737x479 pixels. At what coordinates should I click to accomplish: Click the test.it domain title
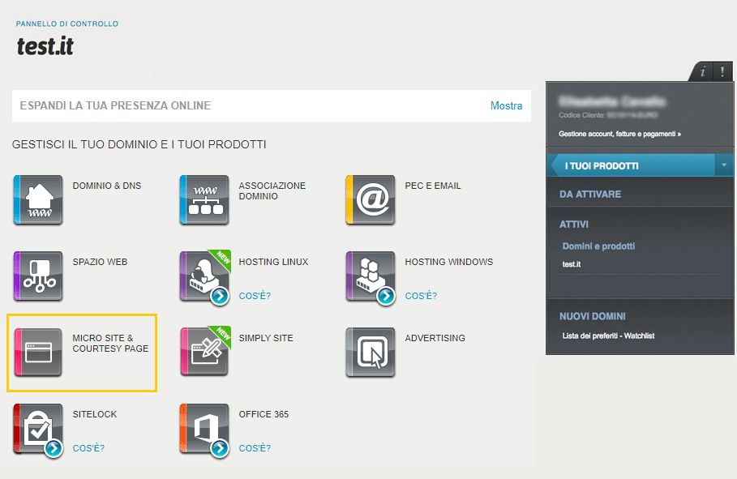(x=45, y=46)
